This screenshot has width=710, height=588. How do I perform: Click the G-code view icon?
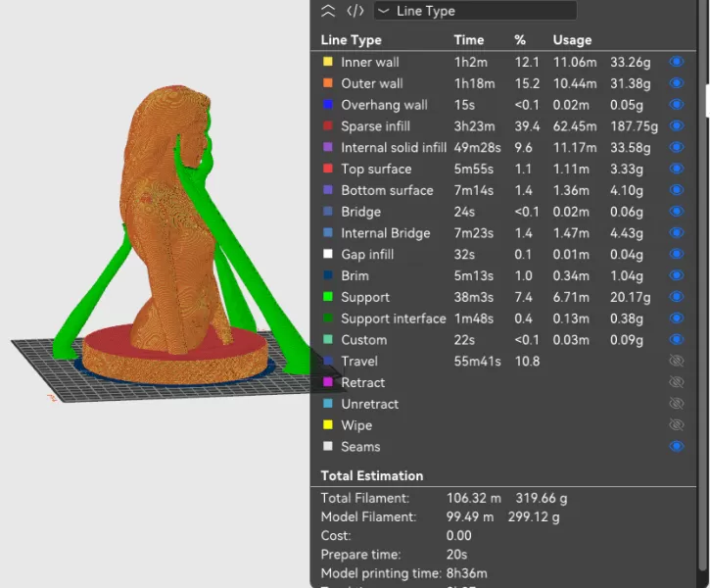coord(355,11)
